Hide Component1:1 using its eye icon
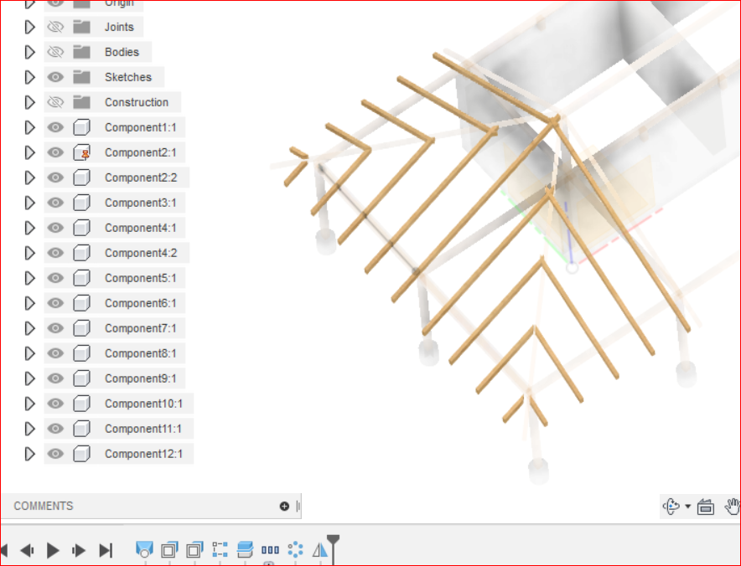Viewport: 741px width, 566px height. click(55, 127)
